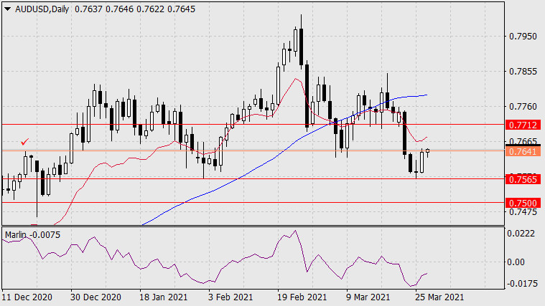Click the 0.7760 price scale value
545x306 pixels.
click(523, 107)
